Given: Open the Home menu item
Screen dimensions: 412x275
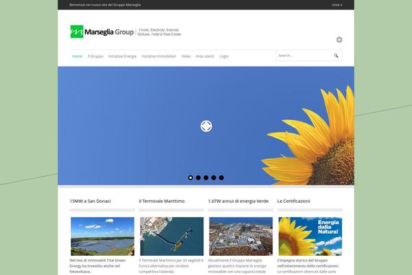Looking at the screenshot, I should point(77,56).
